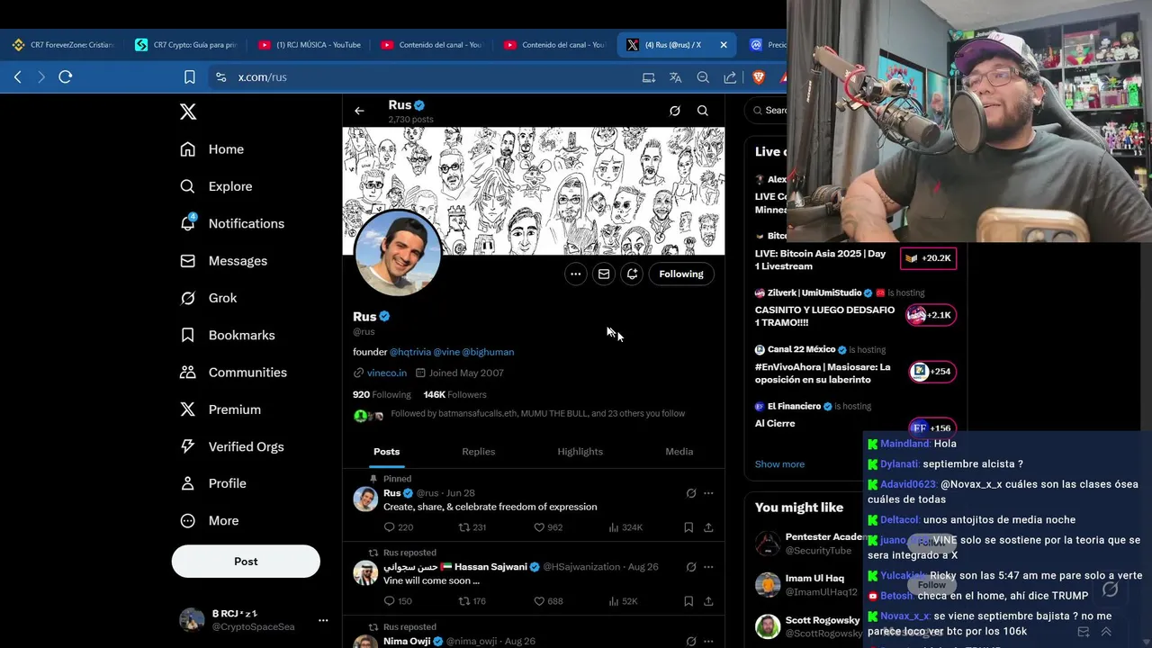Open Communities in sidebar
This screenshot has height=648, width=1152.
(x=233, y=373)
